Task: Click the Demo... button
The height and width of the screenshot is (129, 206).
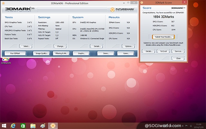Action: coord(106,53)
